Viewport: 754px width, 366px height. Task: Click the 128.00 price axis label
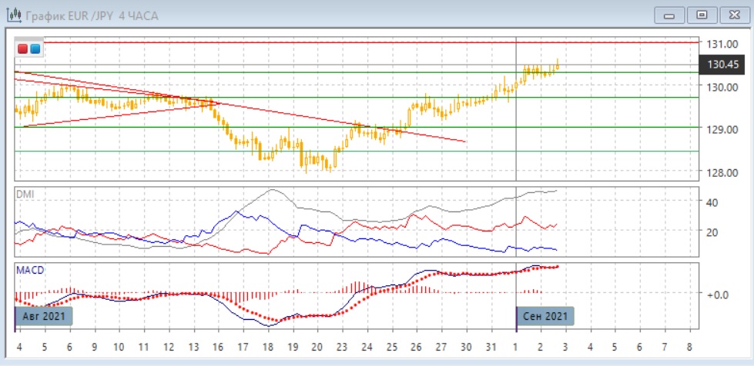[722, 172]
